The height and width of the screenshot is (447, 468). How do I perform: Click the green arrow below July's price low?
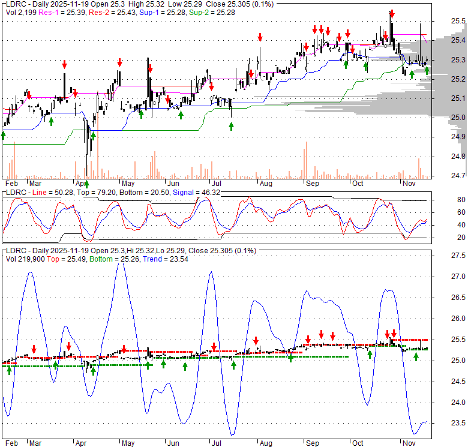point(232,126)
